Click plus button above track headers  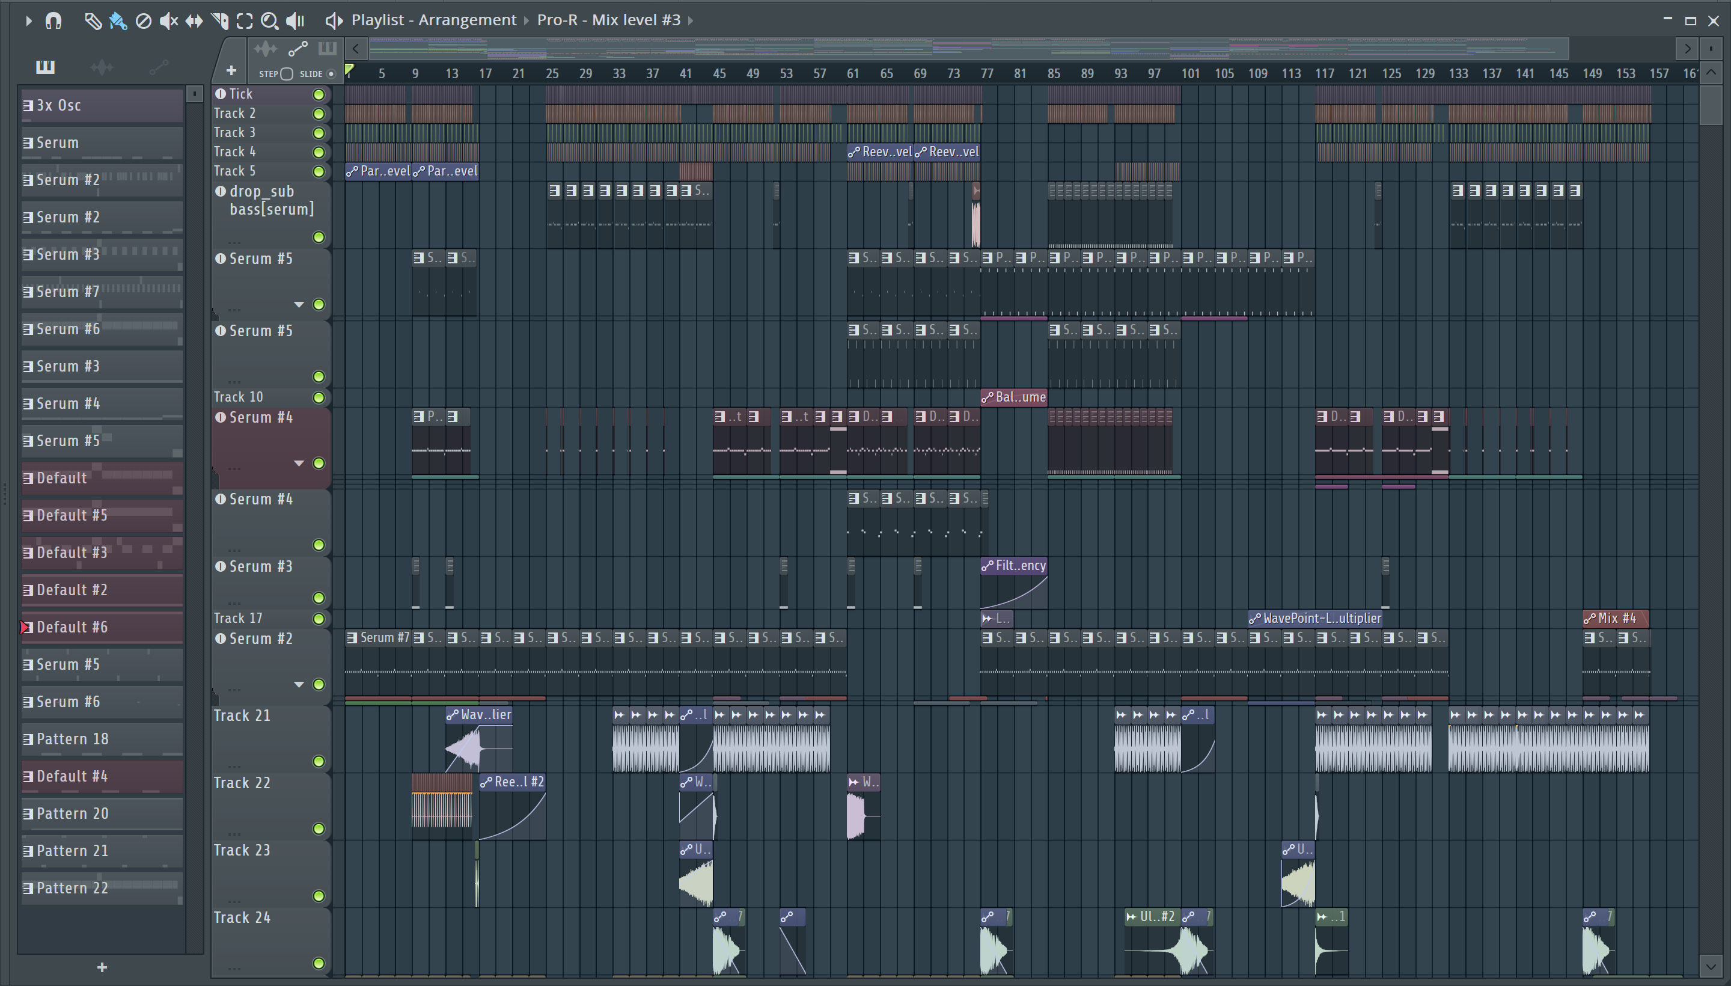[x=231, y=70]
